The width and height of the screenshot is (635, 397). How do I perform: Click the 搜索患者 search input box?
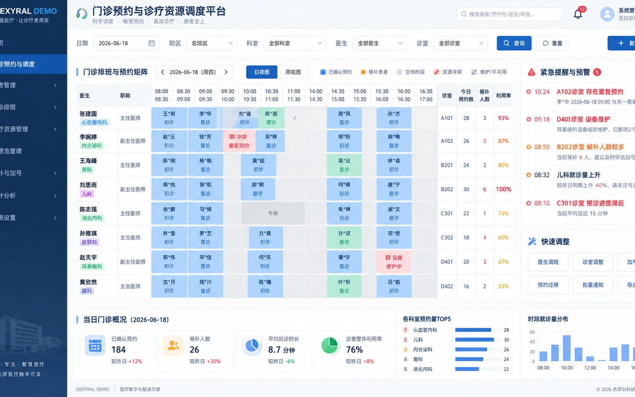click(509, 14)
